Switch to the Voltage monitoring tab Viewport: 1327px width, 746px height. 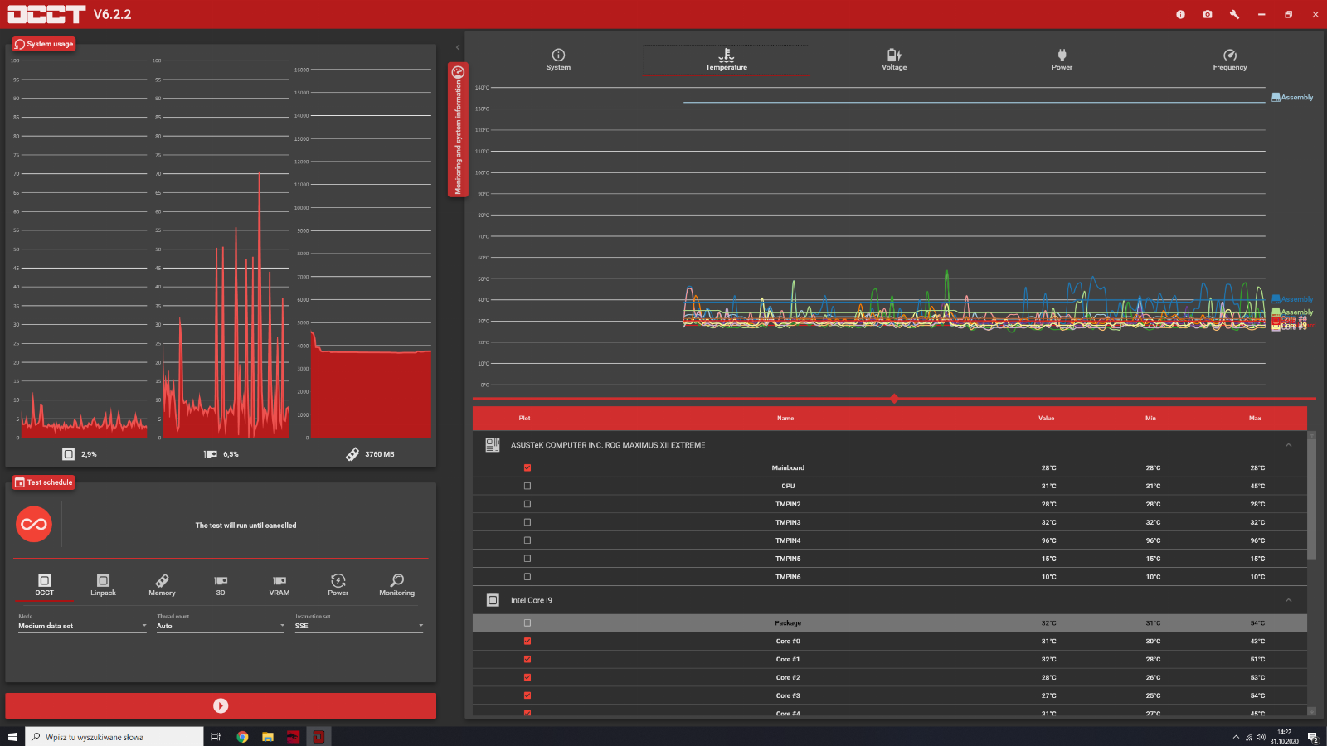(x=894, y=60)
